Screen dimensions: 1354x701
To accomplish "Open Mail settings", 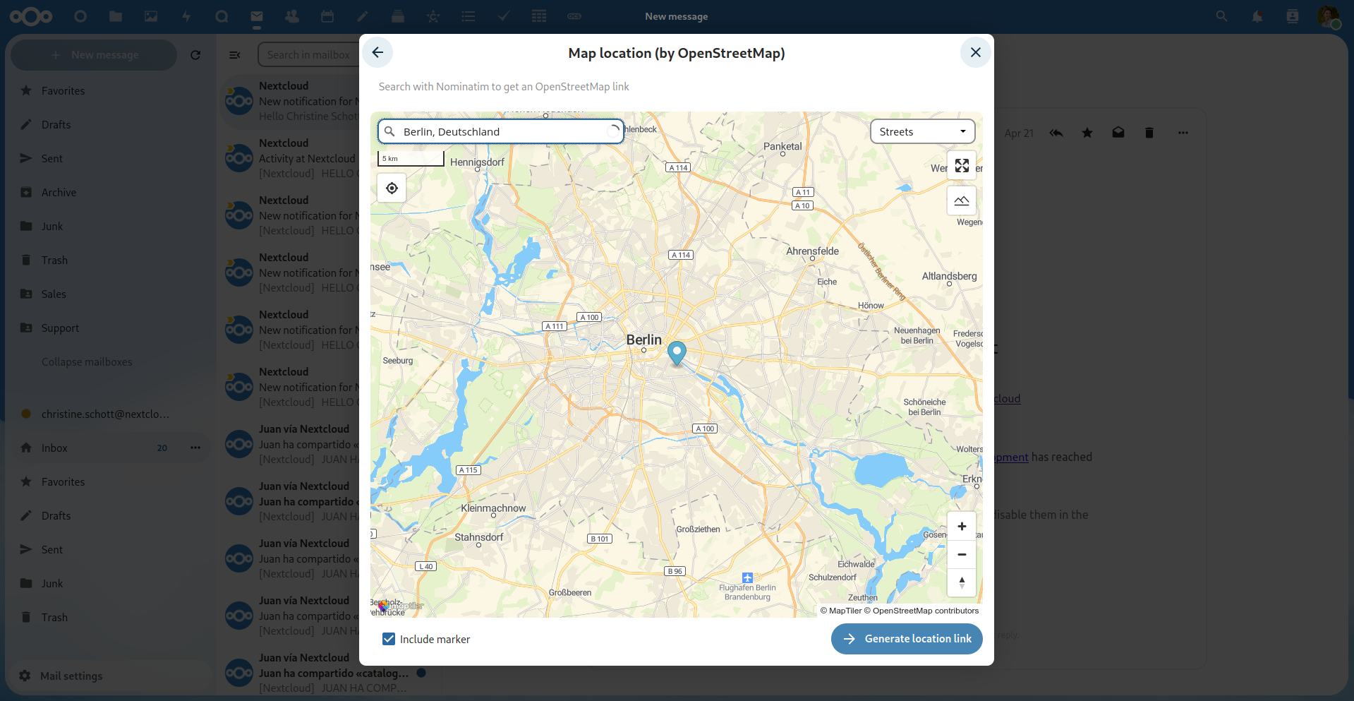I will click(x=71, y=676).
